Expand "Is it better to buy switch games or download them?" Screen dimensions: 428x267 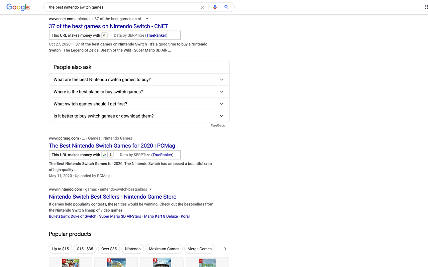tap(139, 116)
